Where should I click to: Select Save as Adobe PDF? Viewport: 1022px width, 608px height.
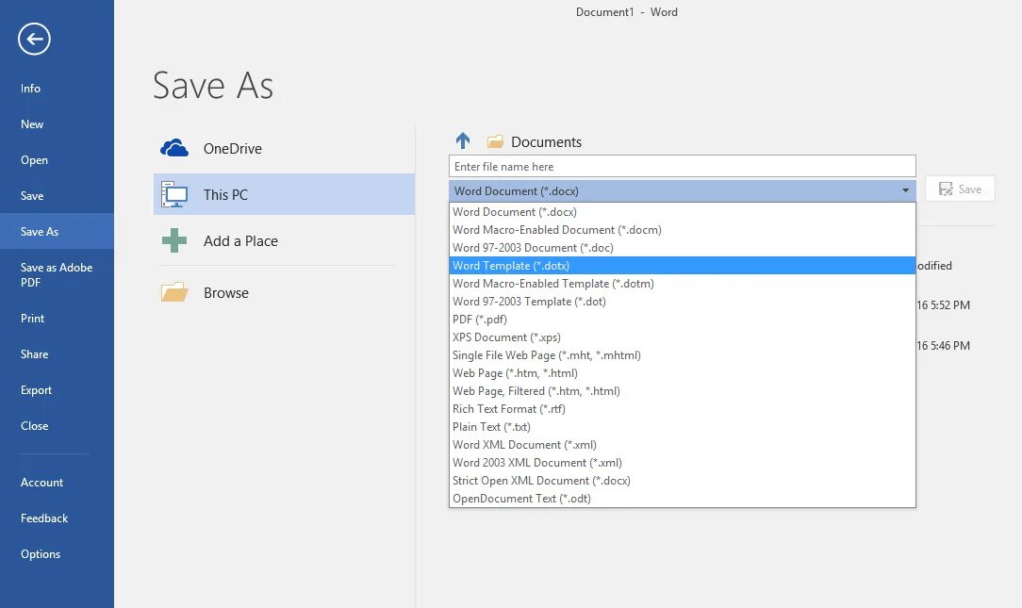[57, 274]
